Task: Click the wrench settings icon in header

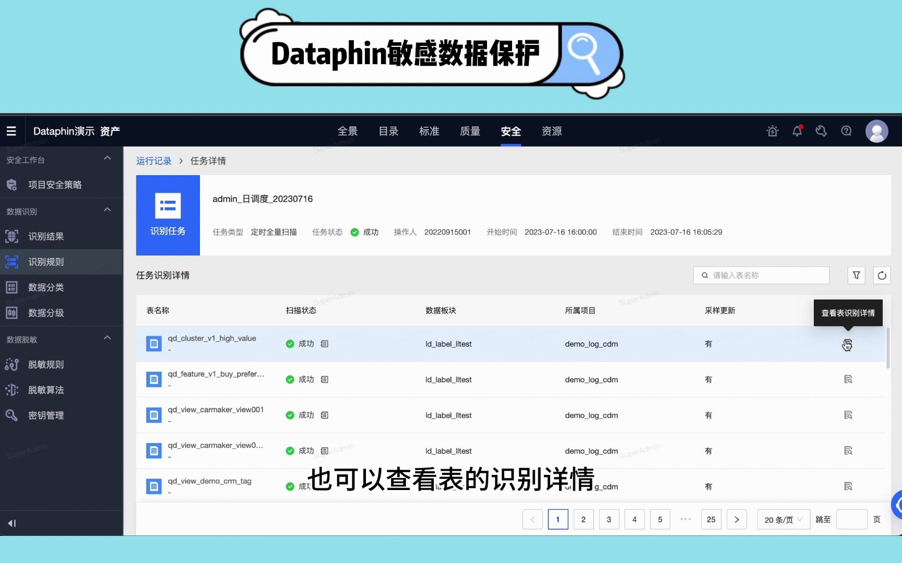Action: (x=821, y=131)
